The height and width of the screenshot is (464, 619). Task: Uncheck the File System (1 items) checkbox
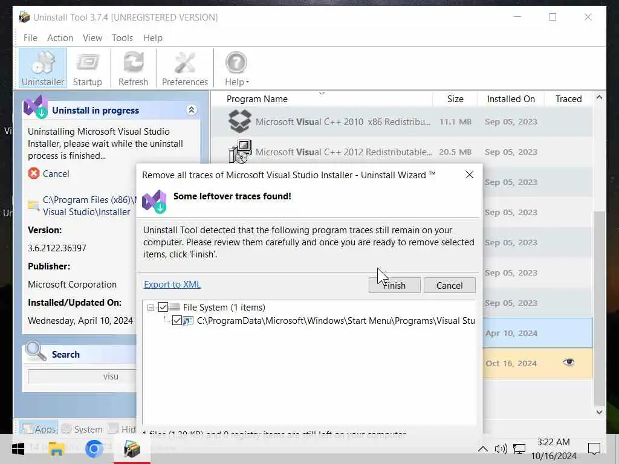163,307
